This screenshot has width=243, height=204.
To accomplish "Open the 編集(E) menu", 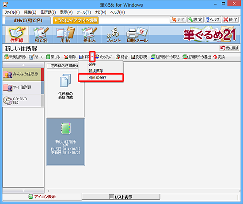I will (x=30, y=12).
